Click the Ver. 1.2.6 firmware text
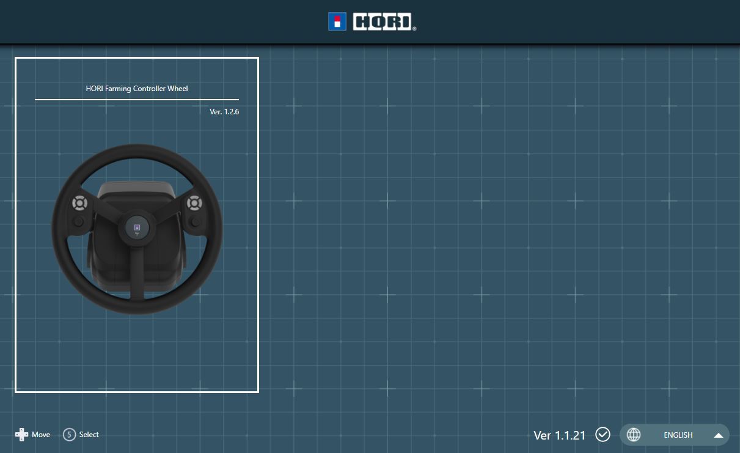 click(x=224, y=112)
